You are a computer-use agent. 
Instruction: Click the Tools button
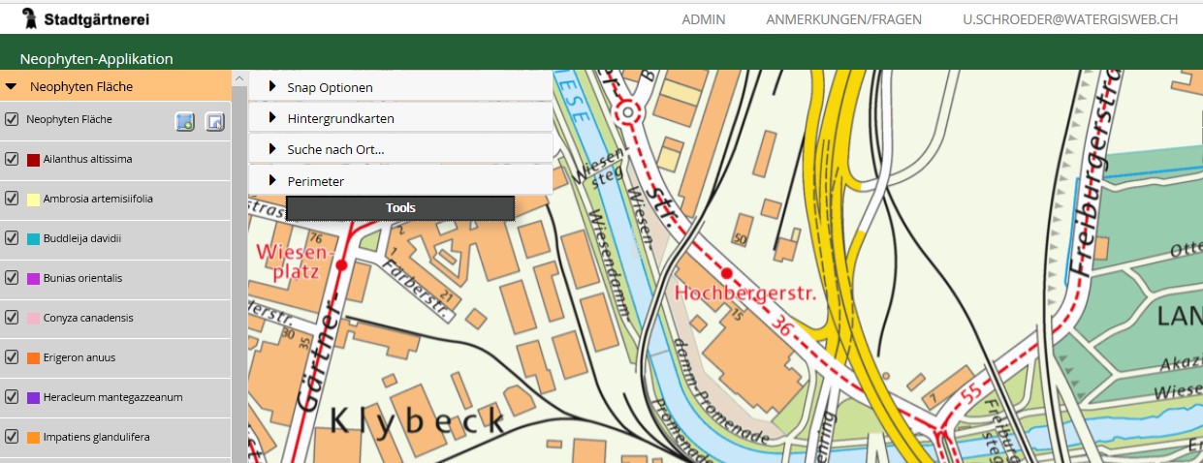tap(400, 208)
